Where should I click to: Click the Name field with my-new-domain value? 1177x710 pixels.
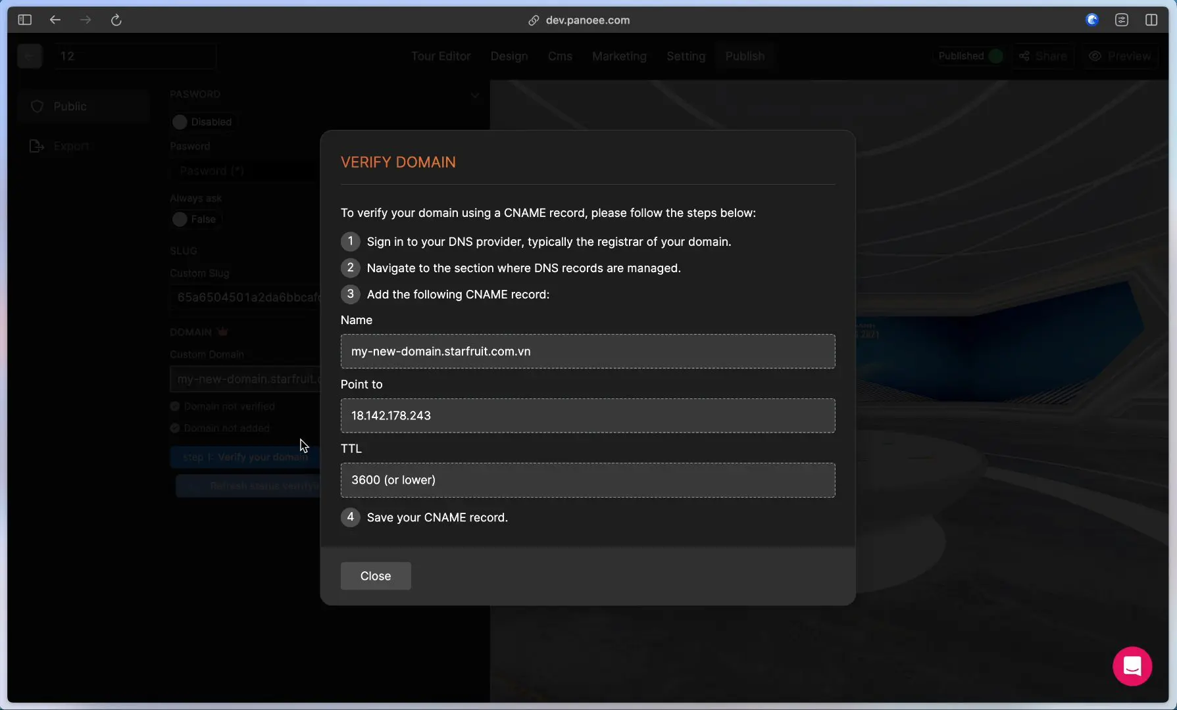click(588, 352)
